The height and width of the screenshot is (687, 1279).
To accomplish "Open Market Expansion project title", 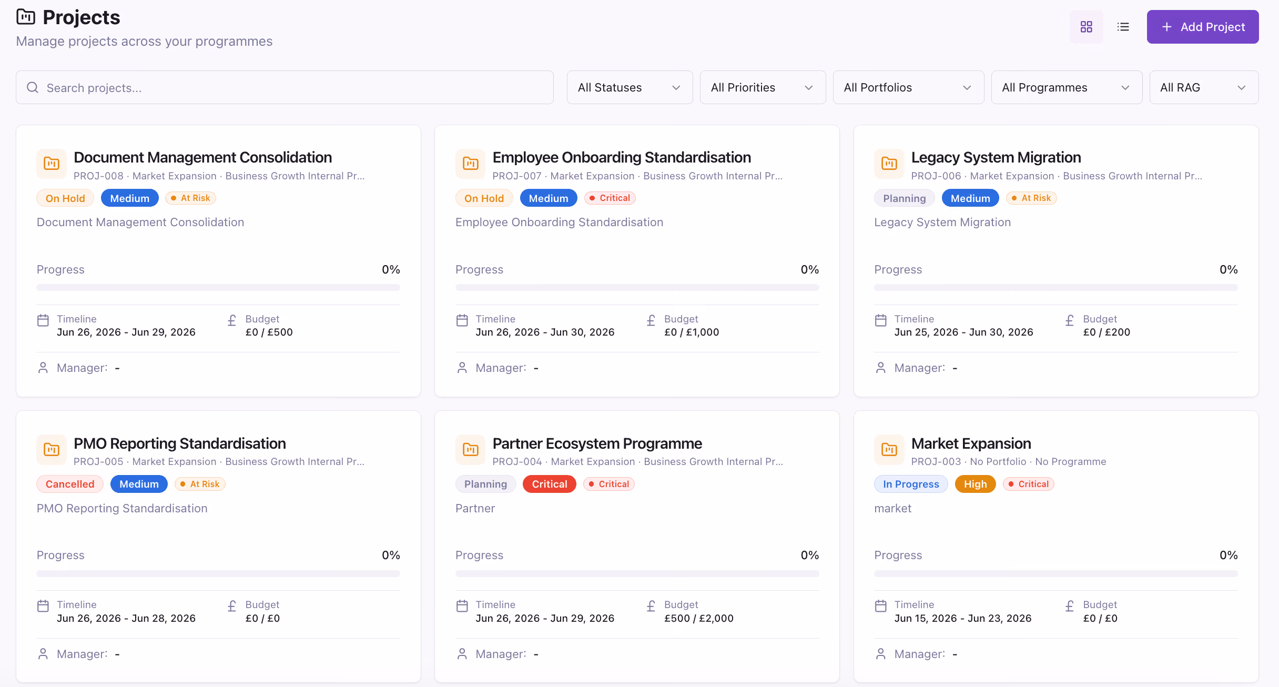I will coord(971,443).
